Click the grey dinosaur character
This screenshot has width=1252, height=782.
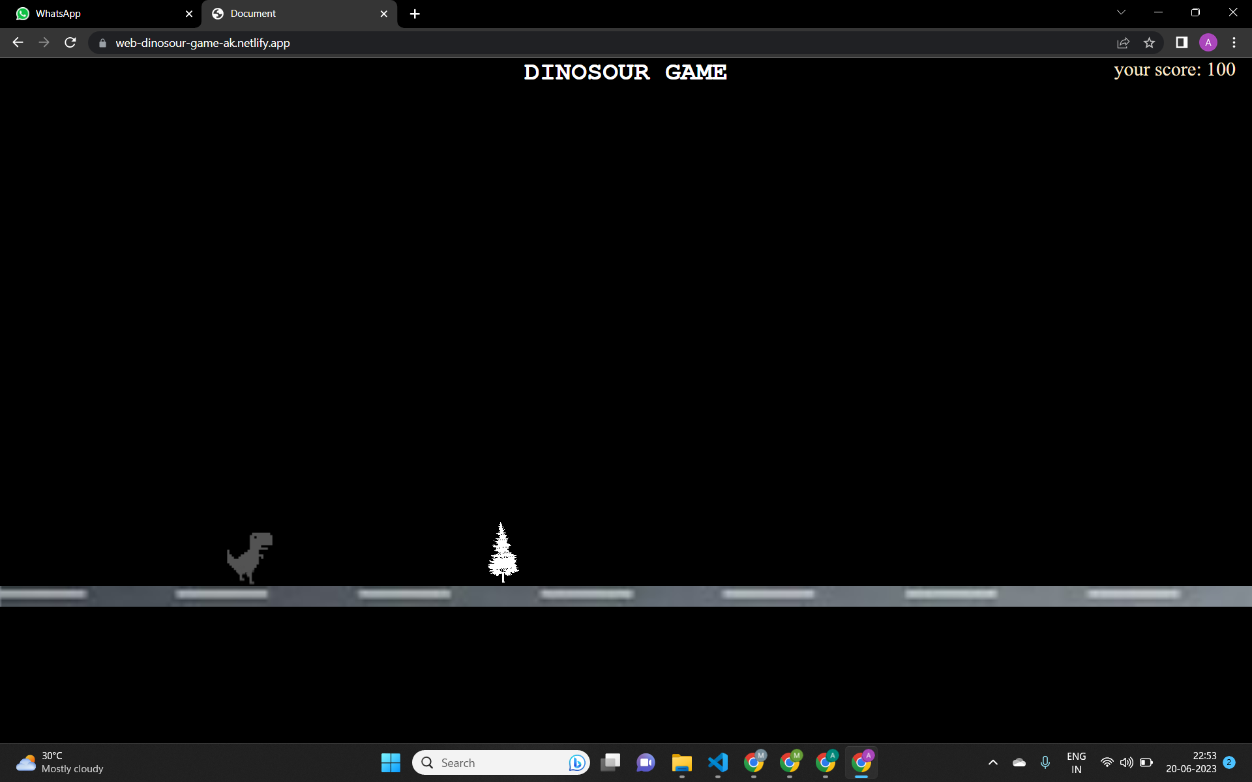click(x=250, y=558)
